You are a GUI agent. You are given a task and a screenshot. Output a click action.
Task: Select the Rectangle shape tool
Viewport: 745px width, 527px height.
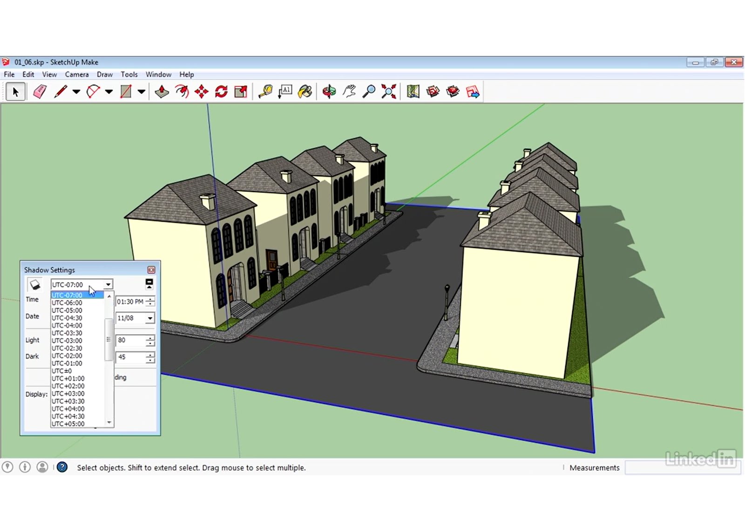(x=126, y=92)
